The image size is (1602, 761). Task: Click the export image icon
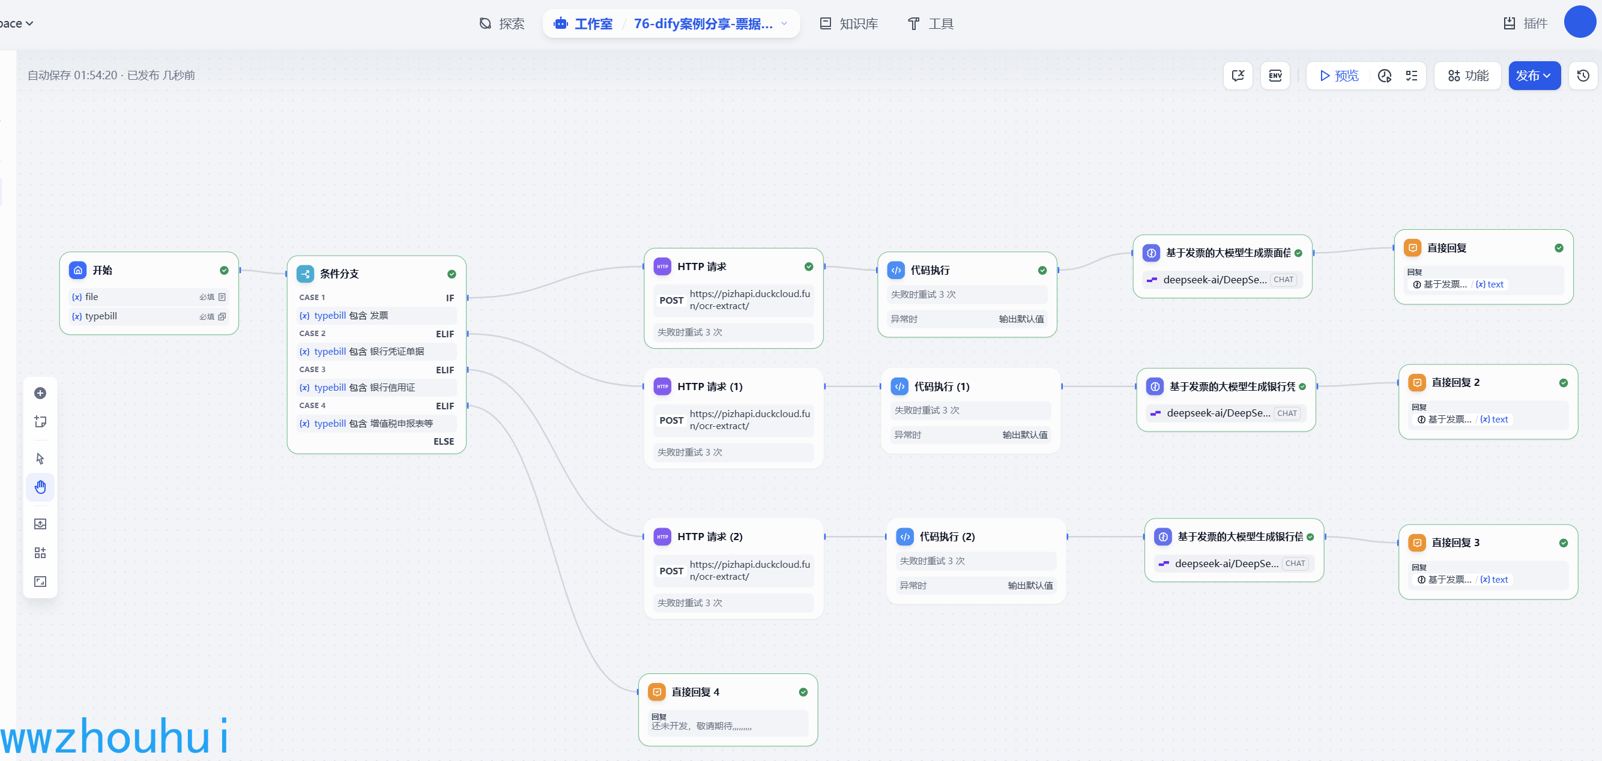pyautogui.click(x=40, y=524)
